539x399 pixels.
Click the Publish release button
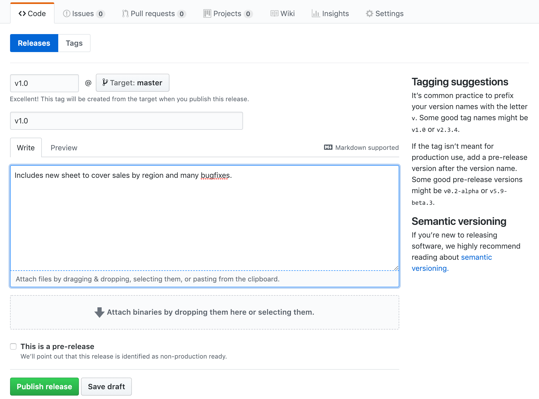(x=44, y=387)
